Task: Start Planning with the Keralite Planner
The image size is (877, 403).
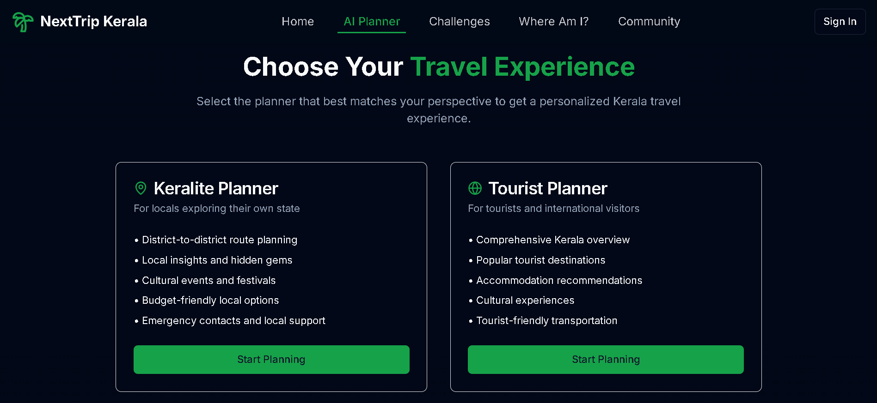Action: coord(271,359)
